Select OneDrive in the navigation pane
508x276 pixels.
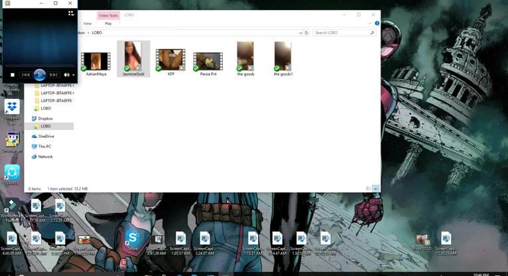46,136
